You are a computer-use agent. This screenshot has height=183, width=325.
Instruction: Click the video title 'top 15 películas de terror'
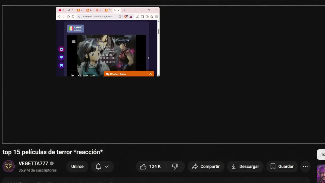53,152
